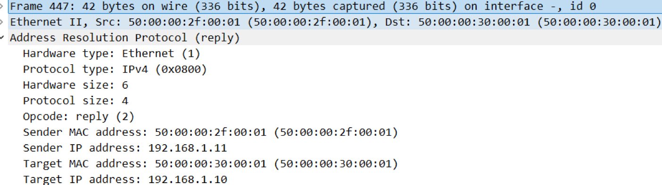
Task: Select the Hardware size: 6 field
Action: click(x=75, y=85)
